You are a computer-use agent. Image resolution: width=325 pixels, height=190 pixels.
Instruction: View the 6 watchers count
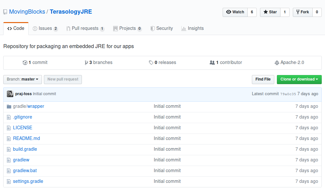[x=252, y=12]
